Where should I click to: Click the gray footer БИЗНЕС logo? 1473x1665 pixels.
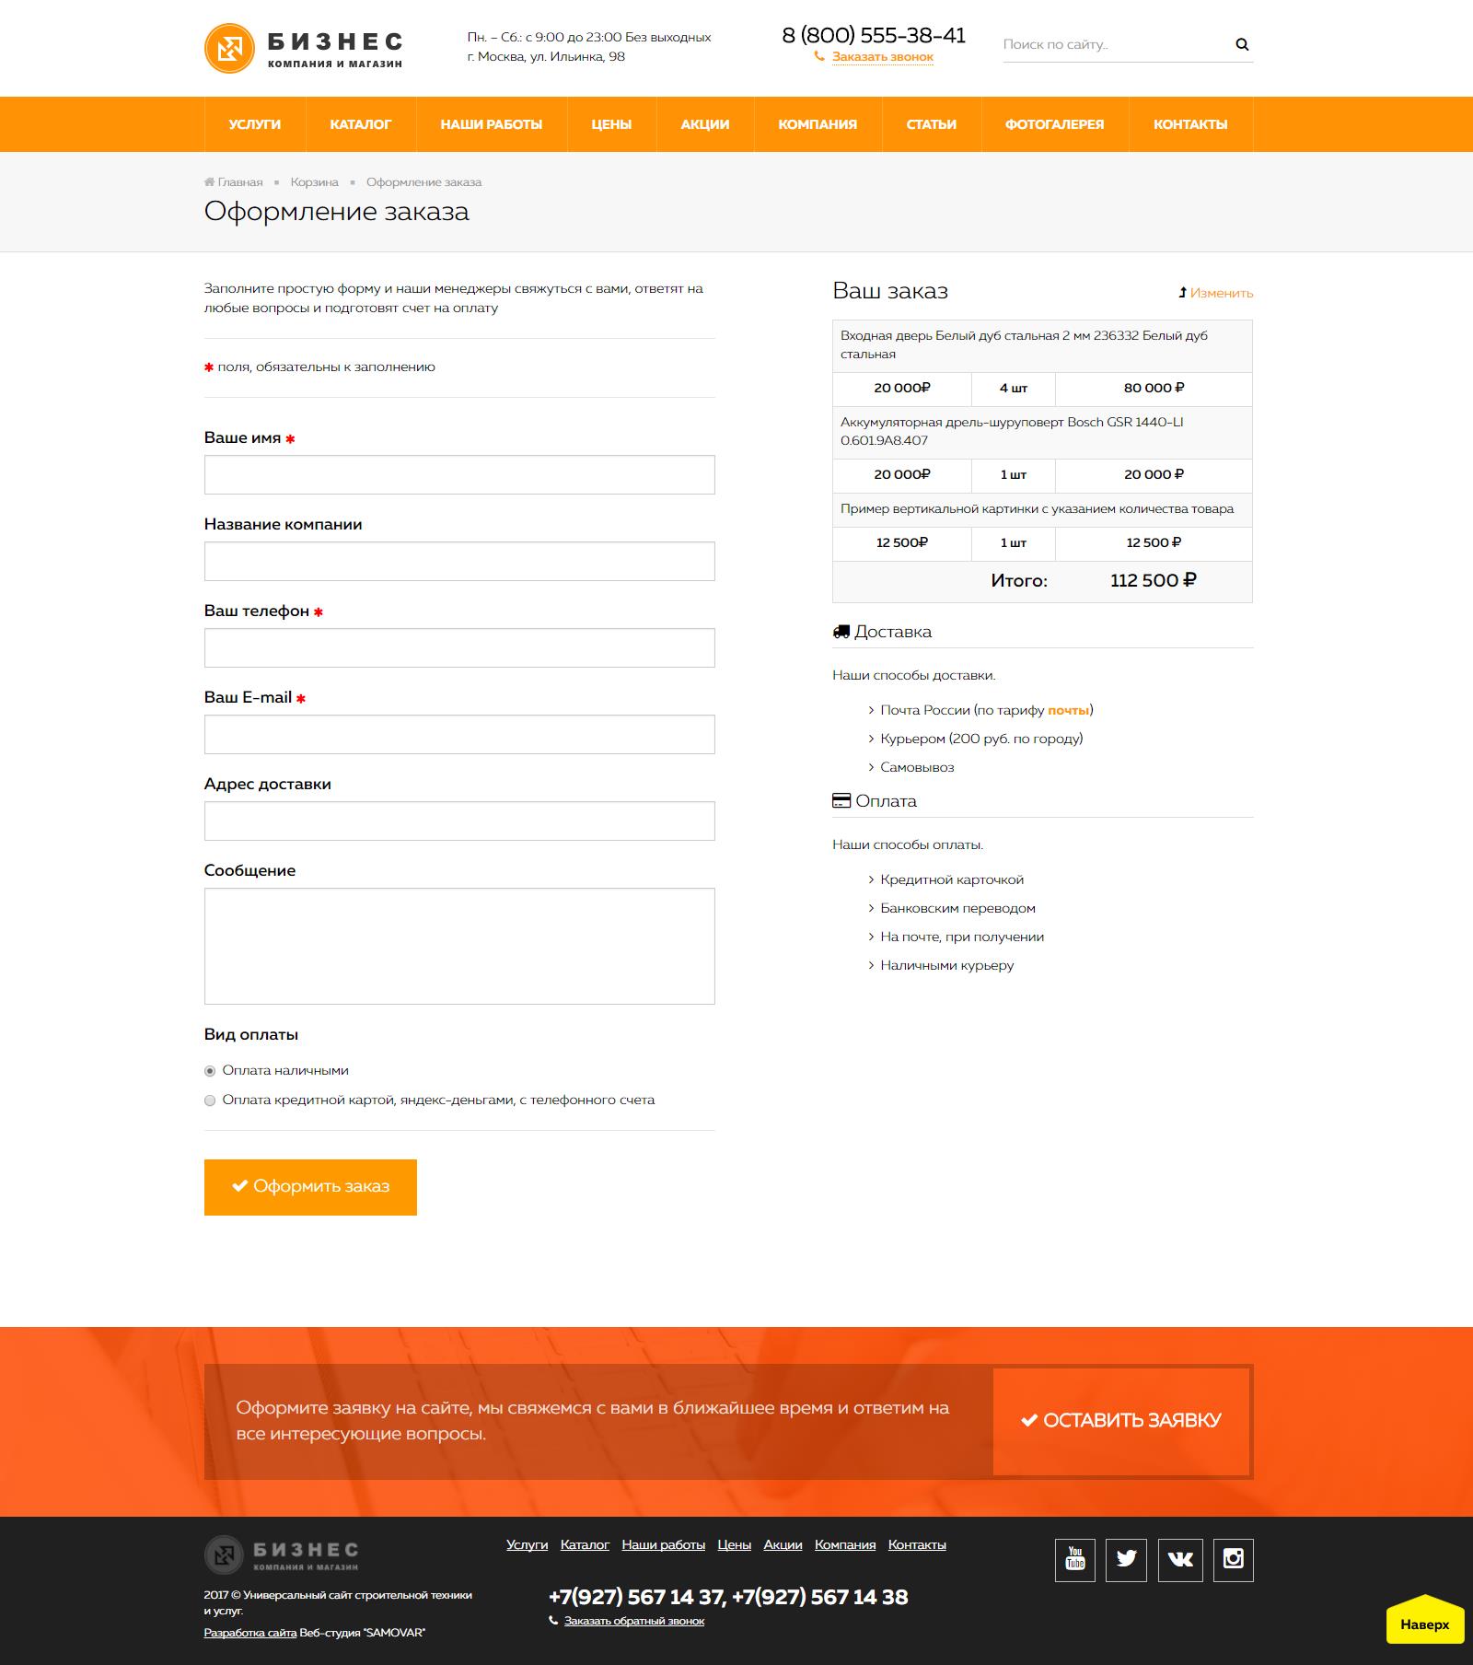point(282,1554)
